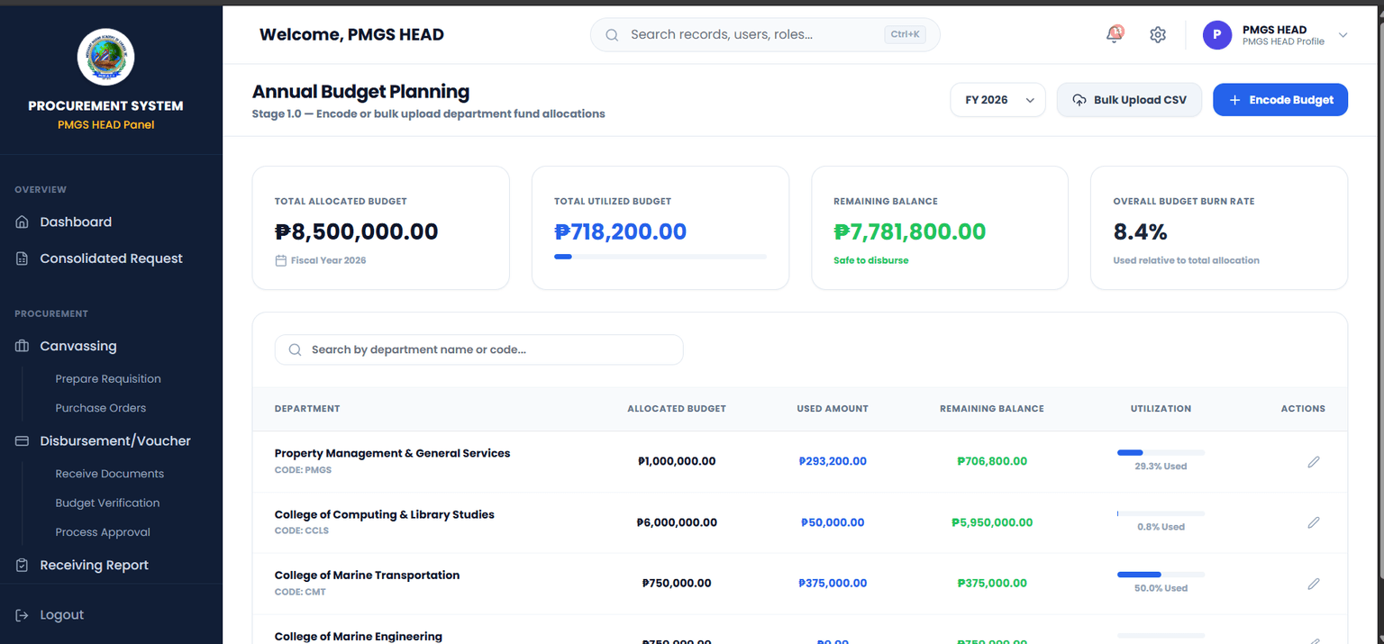
Task: Open the Canvassing section
Action: [78, 346]
